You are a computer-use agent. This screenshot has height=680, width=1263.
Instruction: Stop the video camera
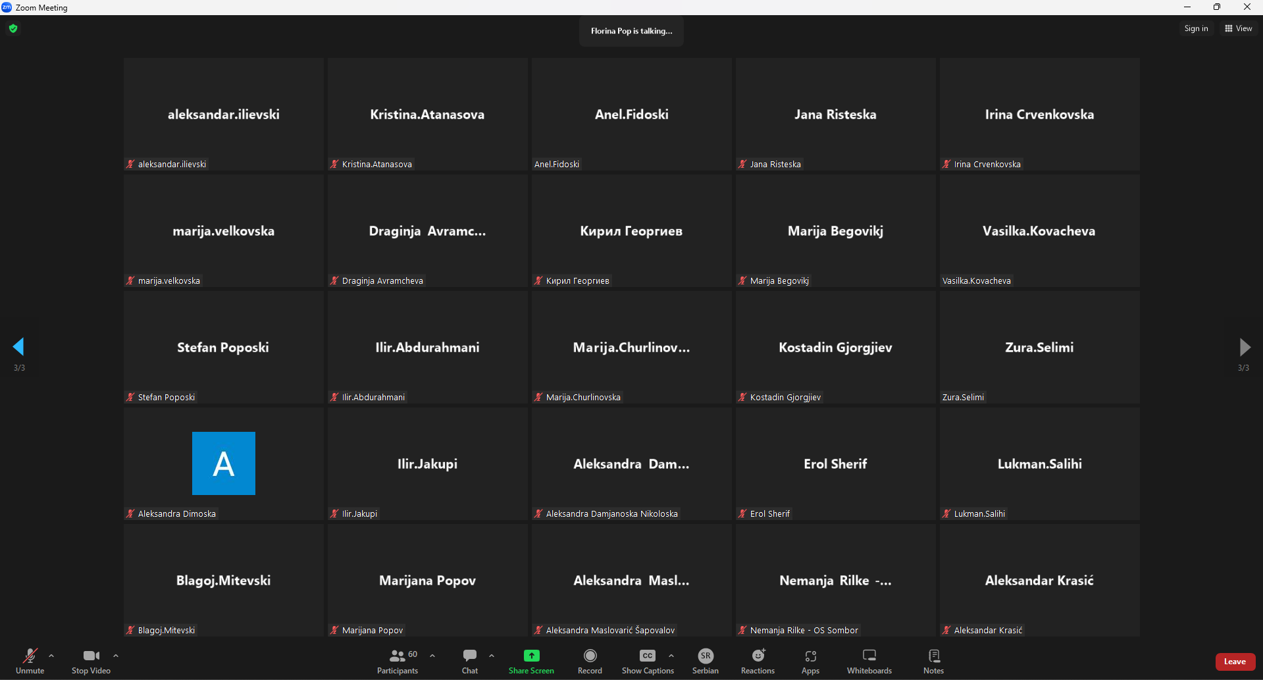91,661
